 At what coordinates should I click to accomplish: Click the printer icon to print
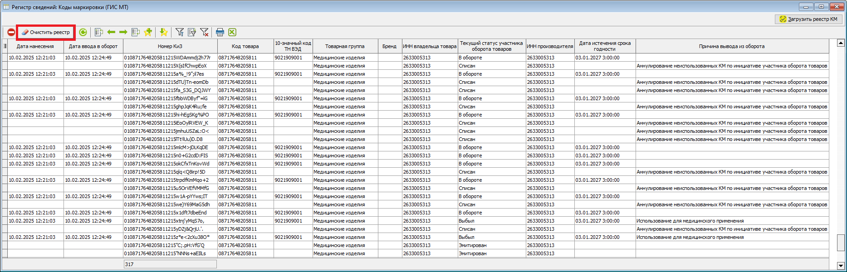[220, 32]
